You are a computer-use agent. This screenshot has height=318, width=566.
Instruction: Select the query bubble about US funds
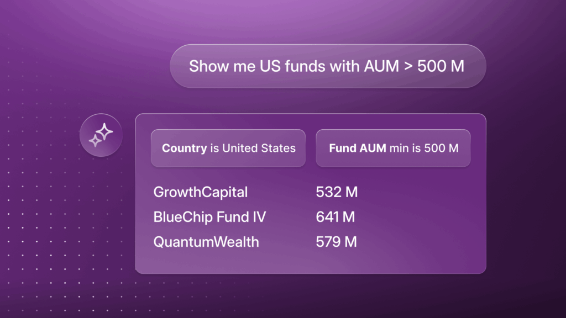coord(327,66)
